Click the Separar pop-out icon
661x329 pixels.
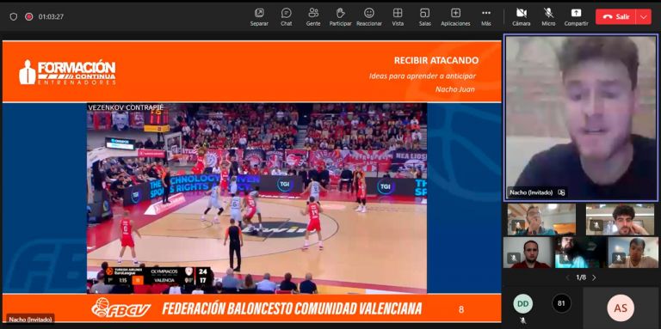click(x=259, y=17)
